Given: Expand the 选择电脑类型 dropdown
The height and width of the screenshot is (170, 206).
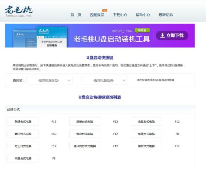Looking at the screenshot, I should pyautogui.click(x=49, y=80).
